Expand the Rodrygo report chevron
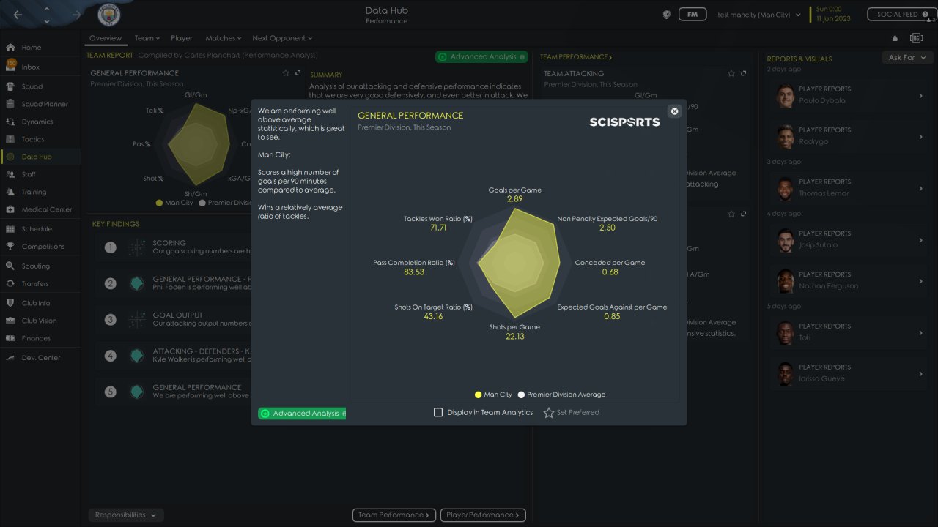 point(920,137)
